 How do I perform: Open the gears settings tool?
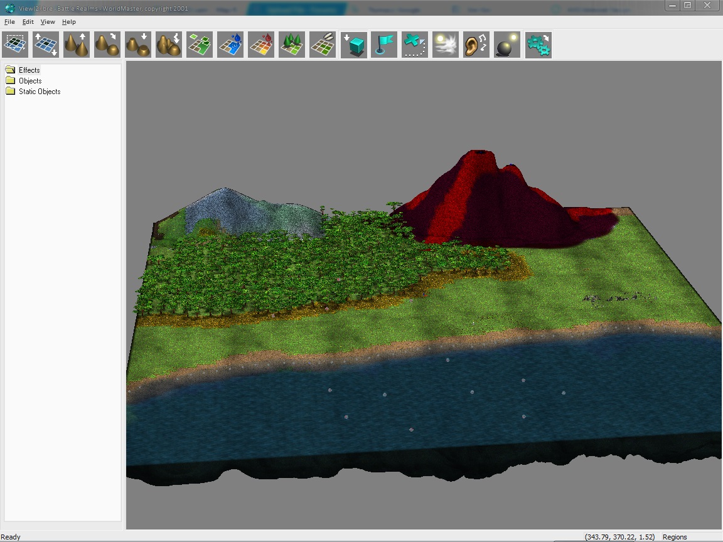(x=538, y=45)
